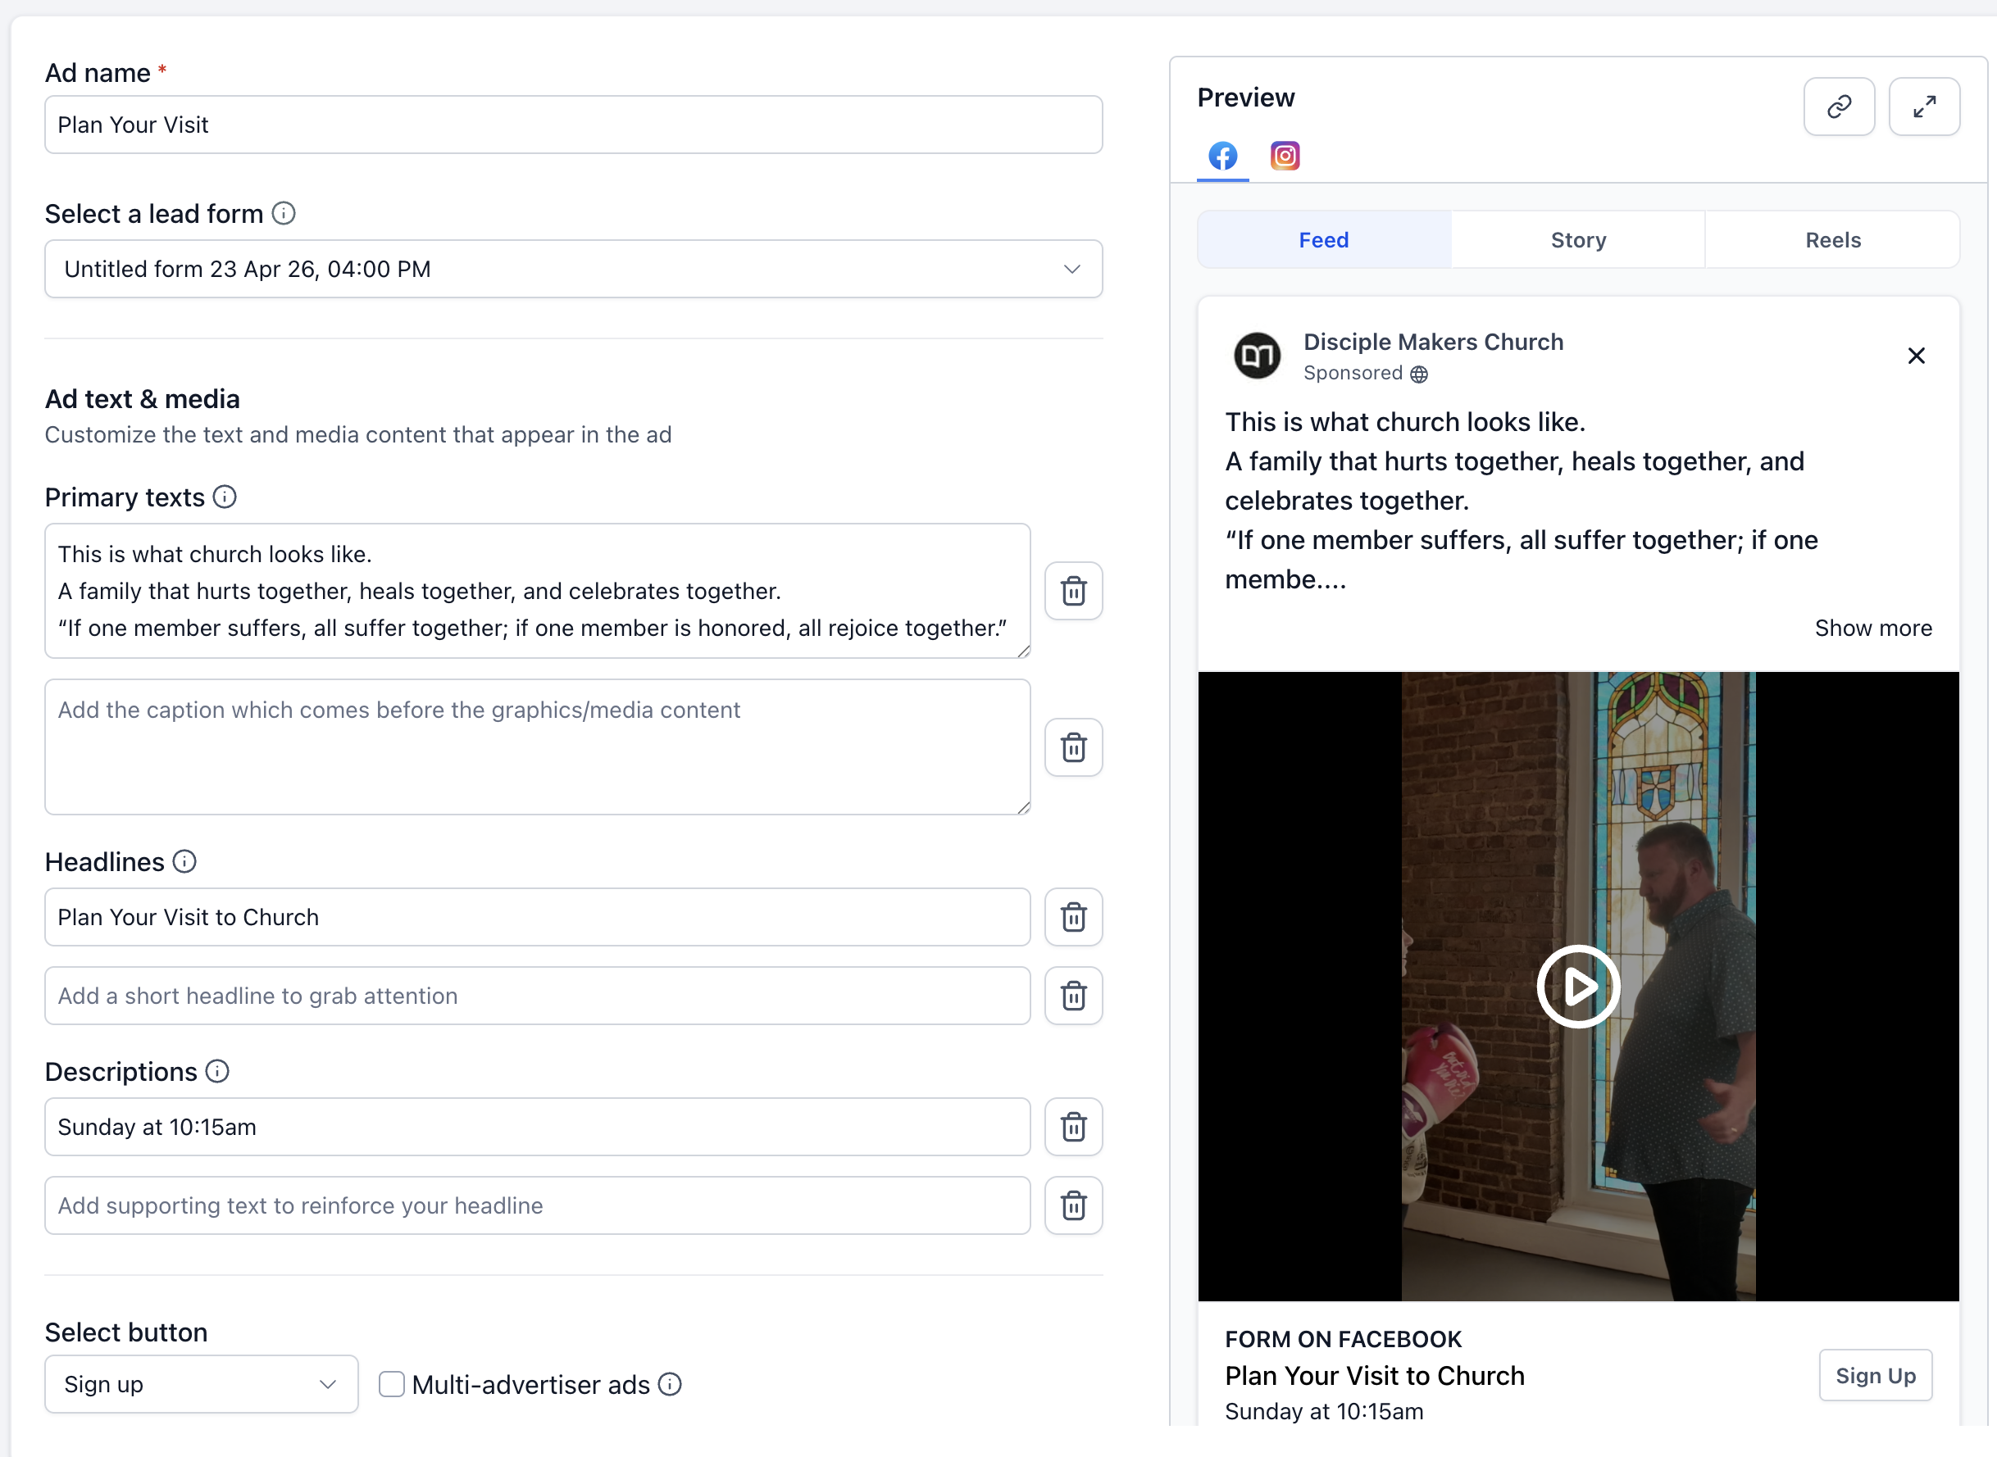Delete the empty short headline field
The image size is (1997, 1457).
tap(1073, 996)
